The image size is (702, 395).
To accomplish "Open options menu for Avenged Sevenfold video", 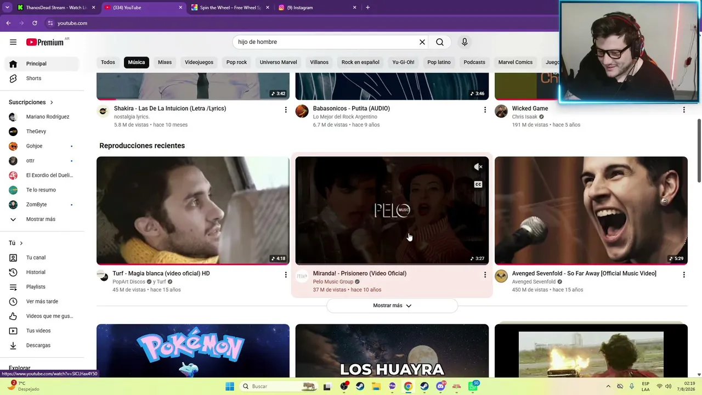I will coord(684,274).
